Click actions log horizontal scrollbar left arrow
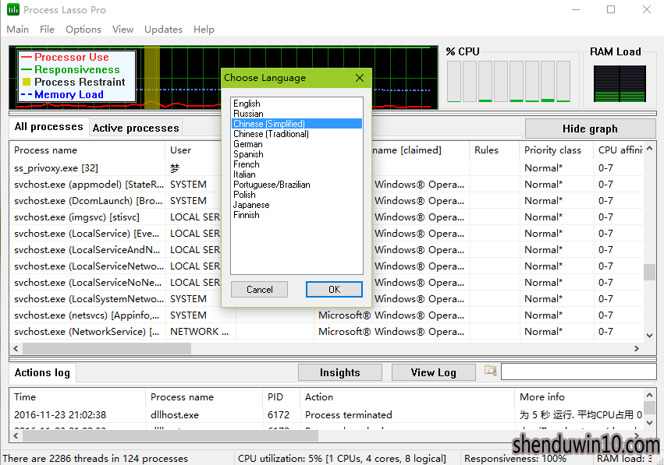Screen dimensions: 664x465 point(16,435)
